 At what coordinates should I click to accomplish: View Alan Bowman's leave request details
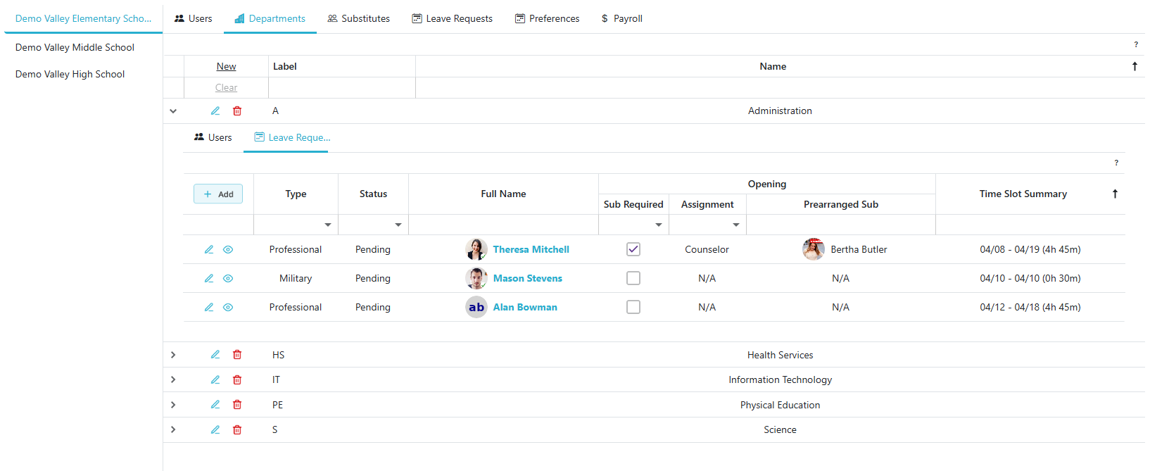pyautogui.click(x=228, y=308)
